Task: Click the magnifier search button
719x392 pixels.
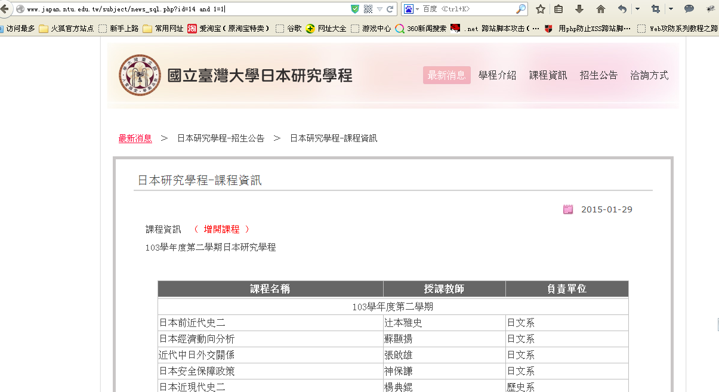Action: click(520, 9)
